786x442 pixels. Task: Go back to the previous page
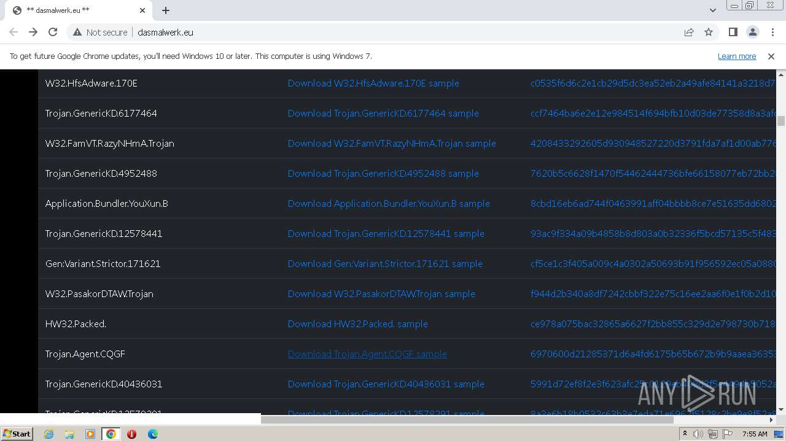pyautogui.click(x=14, y=32)
